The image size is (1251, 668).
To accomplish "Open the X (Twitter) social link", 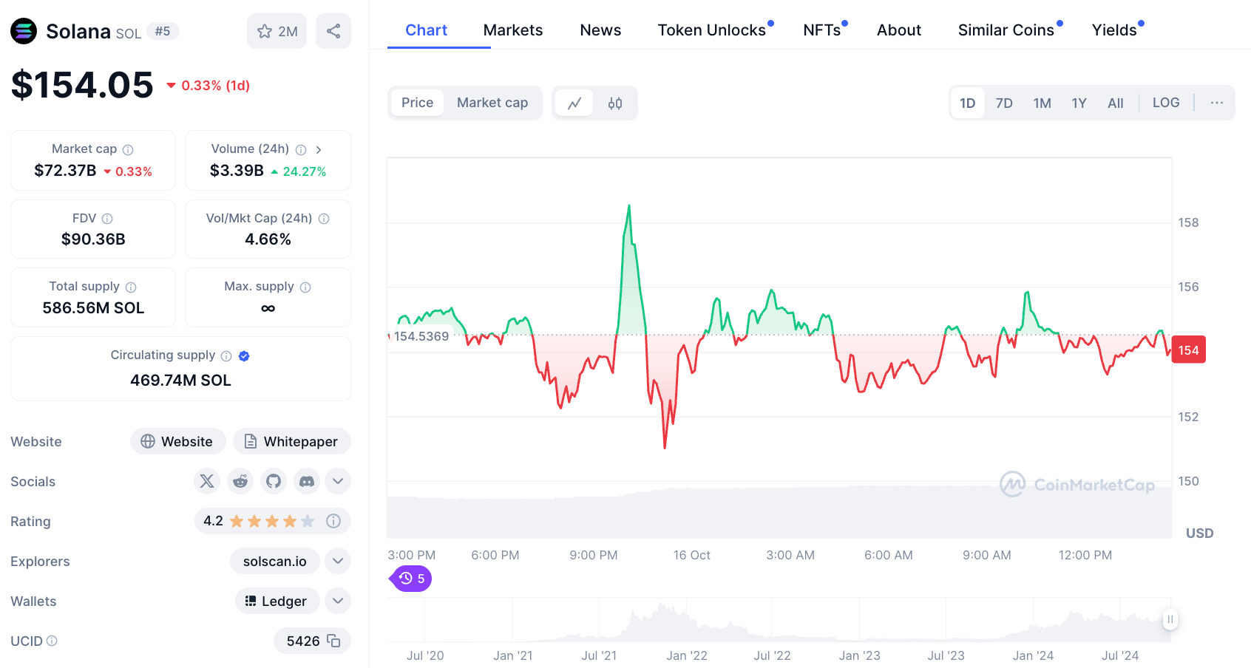I will [207, 481].
